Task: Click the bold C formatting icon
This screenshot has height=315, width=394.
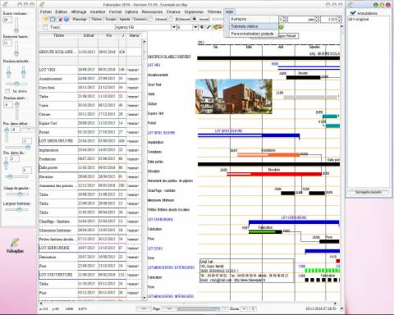Action: (202, 27)
